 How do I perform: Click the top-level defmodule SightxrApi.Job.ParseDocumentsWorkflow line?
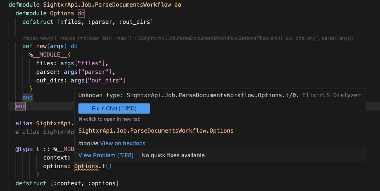coord(95,5)
